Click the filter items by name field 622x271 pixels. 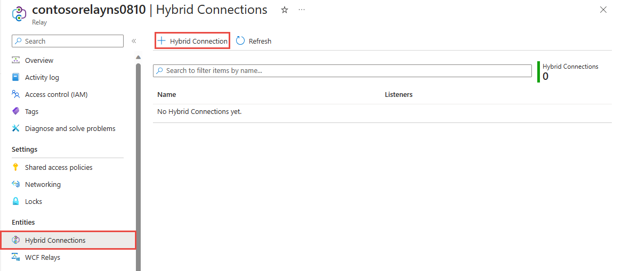point(342,70)
